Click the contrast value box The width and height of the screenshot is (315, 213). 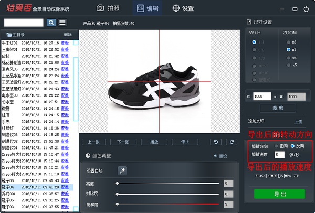pos(228,194)
